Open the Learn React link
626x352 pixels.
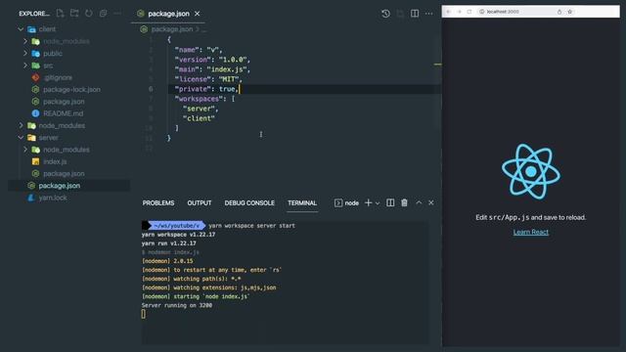coord(530,232)
